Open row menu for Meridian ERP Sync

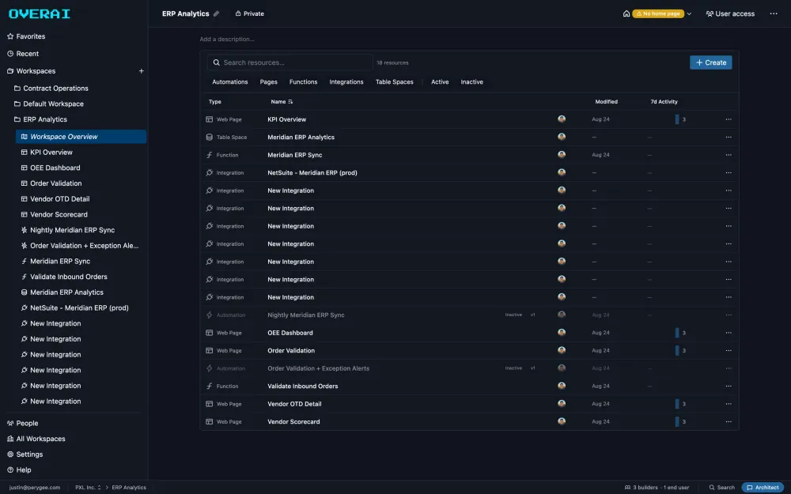729,155
